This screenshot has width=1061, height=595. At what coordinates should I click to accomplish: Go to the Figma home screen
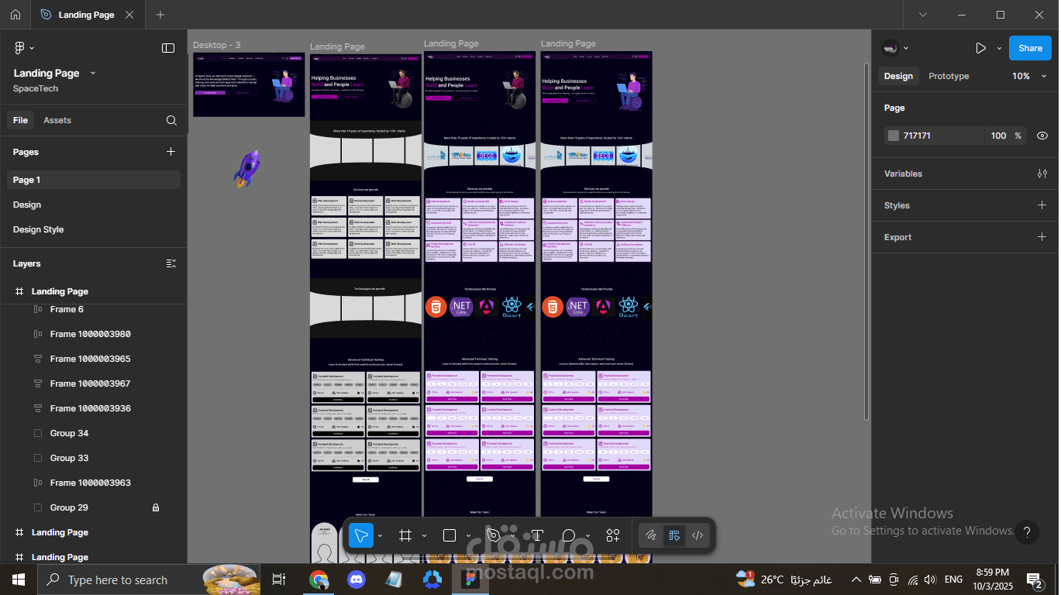coord(16,15)
